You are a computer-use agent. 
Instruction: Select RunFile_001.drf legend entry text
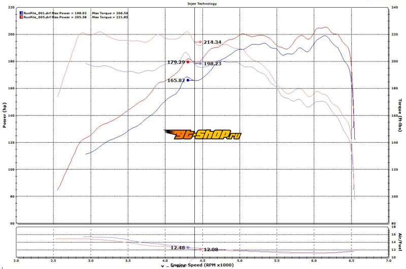point(36,12)
